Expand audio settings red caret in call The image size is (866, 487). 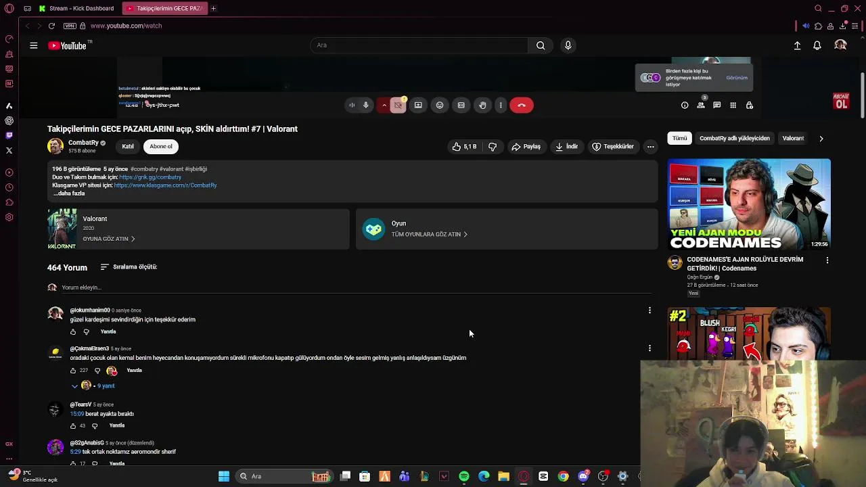[x=384, y=105]
